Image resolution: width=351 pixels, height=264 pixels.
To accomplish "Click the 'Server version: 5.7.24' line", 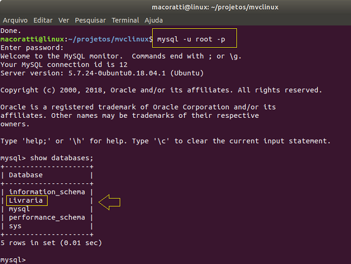I will (102, 73).
